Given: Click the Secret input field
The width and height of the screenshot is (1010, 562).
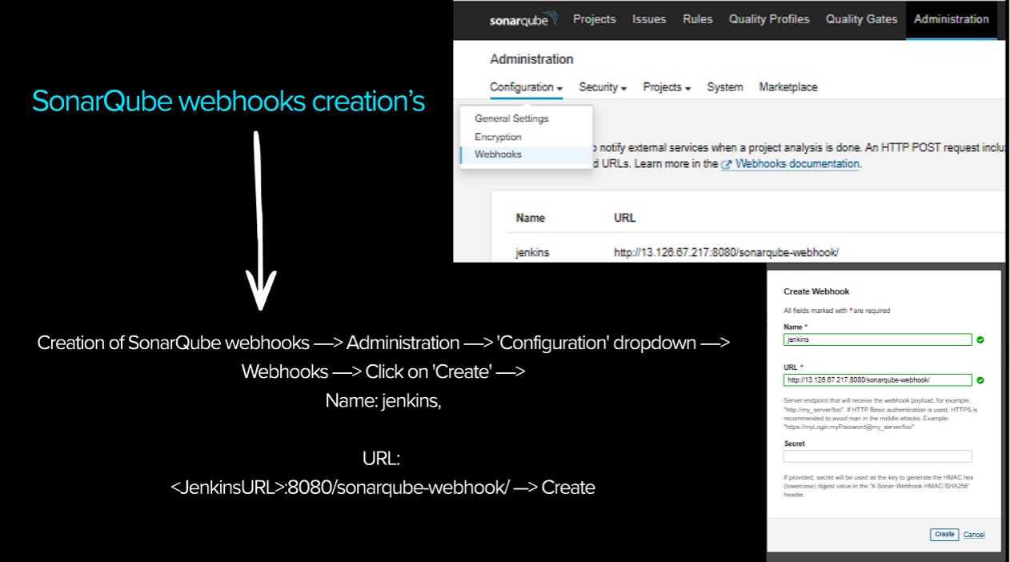Looking at the screenshot, I should click(878, 456).
